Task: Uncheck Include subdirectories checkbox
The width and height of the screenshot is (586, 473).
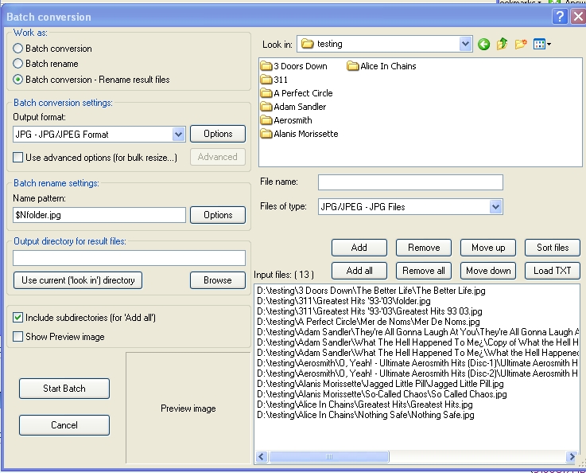Action: click(18, 318)
